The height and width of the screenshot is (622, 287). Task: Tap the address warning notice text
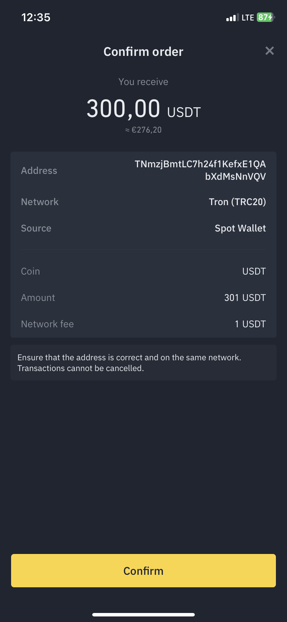(x=129, y=363)
